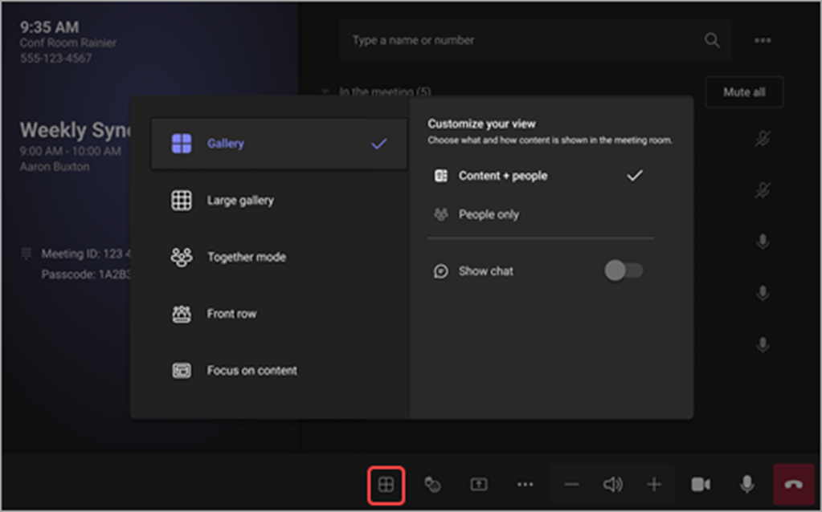This screenshot has width=822, height=512.
Task: Click the speaker volume icon
Action: (x=614, y=484)
